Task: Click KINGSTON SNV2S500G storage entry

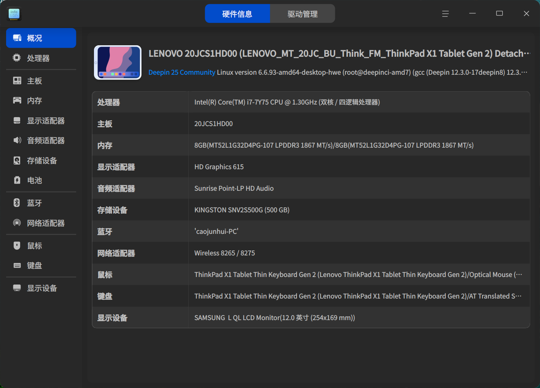Action: [242, 210]
